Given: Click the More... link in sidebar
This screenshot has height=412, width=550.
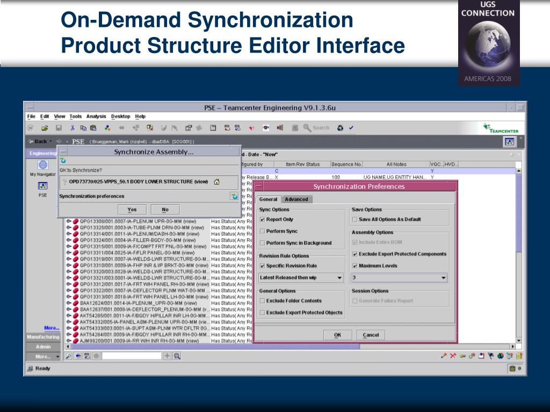Looking at the screenshot, I should tap(52, 328).
